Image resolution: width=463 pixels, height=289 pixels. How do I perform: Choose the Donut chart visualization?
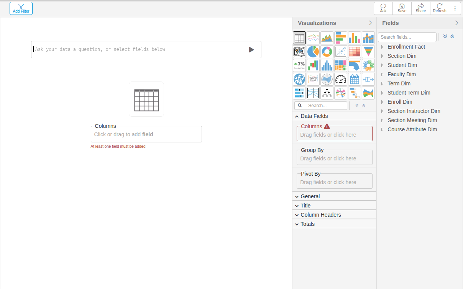coord(327,52)
